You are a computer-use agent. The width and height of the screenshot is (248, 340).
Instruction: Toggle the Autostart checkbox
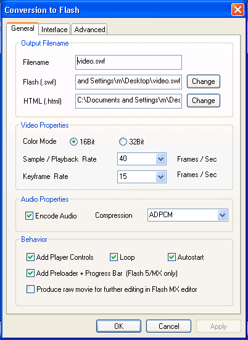172,257
